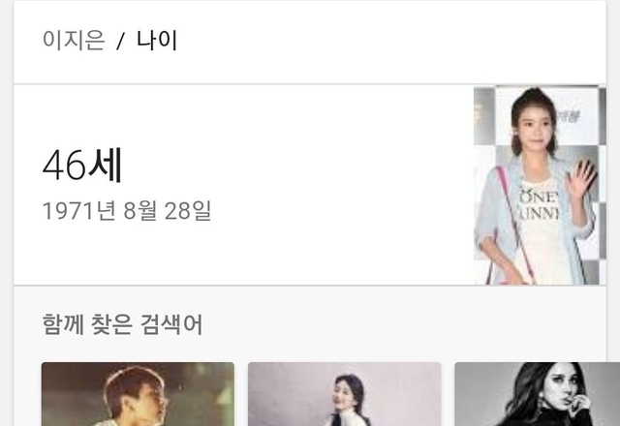The image size is (620, 426).
Task: Select the 1971년 year in the birthdate
Action: pos(78,211)
